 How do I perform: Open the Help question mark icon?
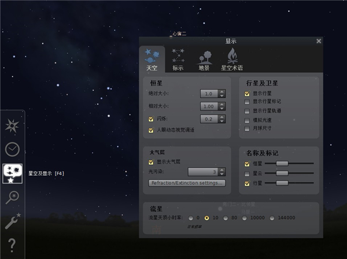[12, 245]
